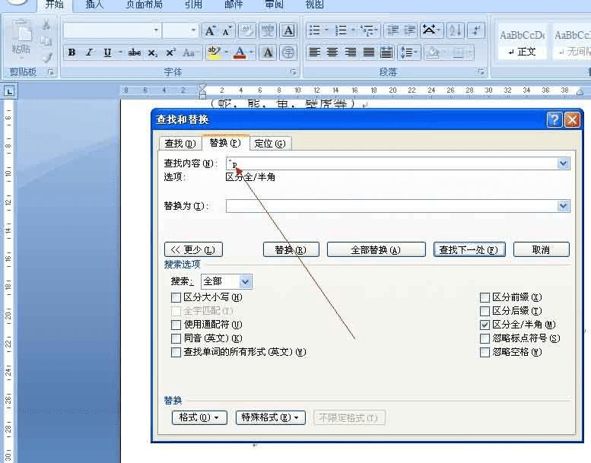The width and height of the screenshot is (591, 463).
Task: Click the Clear Formatting icon
Action: pos(247,30)
